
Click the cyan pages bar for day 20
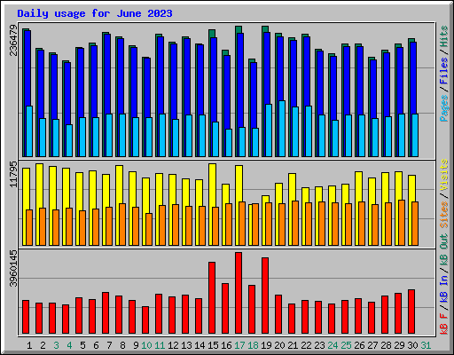[x=282, y=129]
